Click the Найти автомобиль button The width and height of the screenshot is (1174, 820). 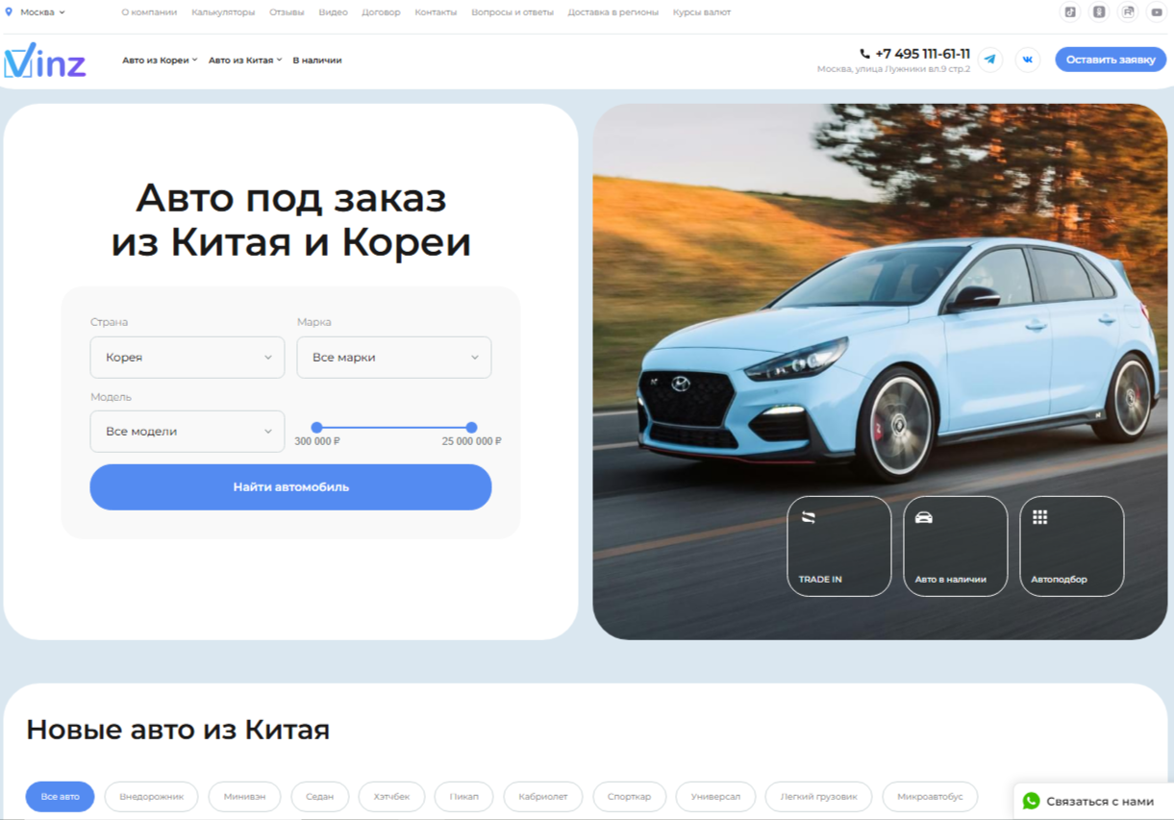(x=290, y=487)
